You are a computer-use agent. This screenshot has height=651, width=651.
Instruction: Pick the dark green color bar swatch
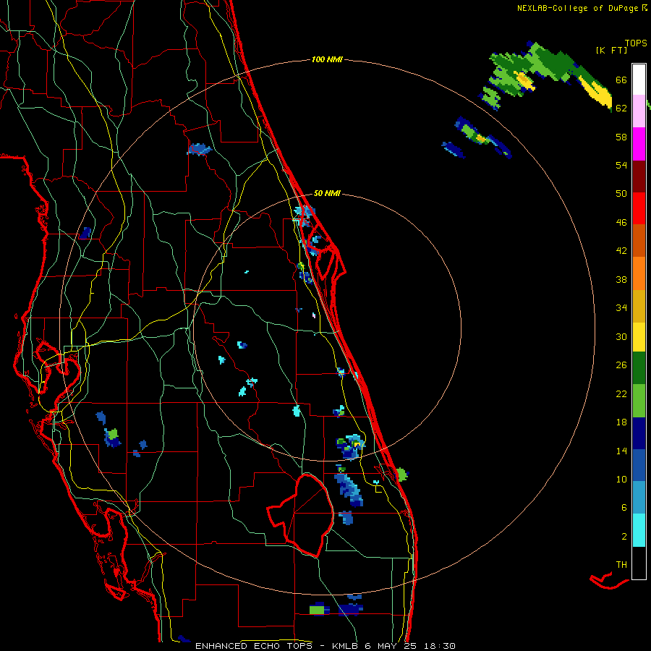point(639,368)
